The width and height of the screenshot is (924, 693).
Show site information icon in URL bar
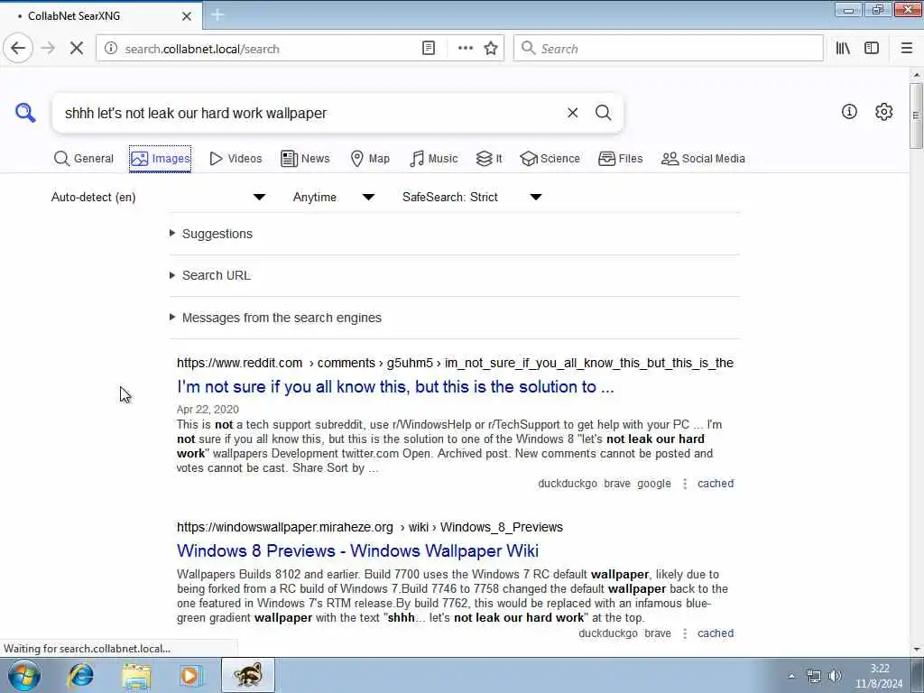(x=111, y=49)
